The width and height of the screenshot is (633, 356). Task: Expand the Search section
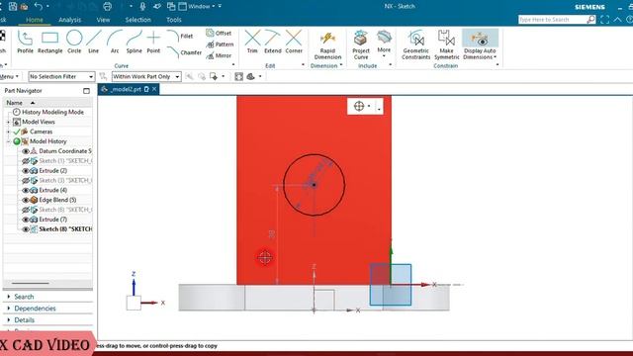[x=9, y=297]
